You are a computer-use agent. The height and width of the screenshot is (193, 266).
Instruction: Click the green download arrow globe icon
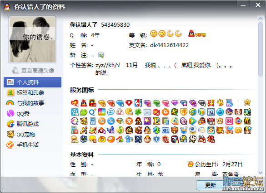[156, 130]
